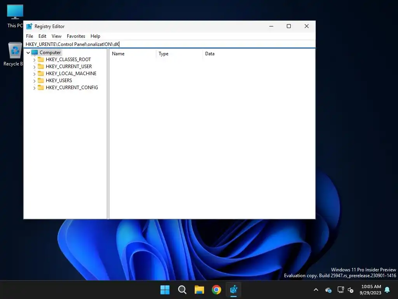
Task: Click the HKEY_CLASSES_ROOT folder icon
Action: pos(40,60)
